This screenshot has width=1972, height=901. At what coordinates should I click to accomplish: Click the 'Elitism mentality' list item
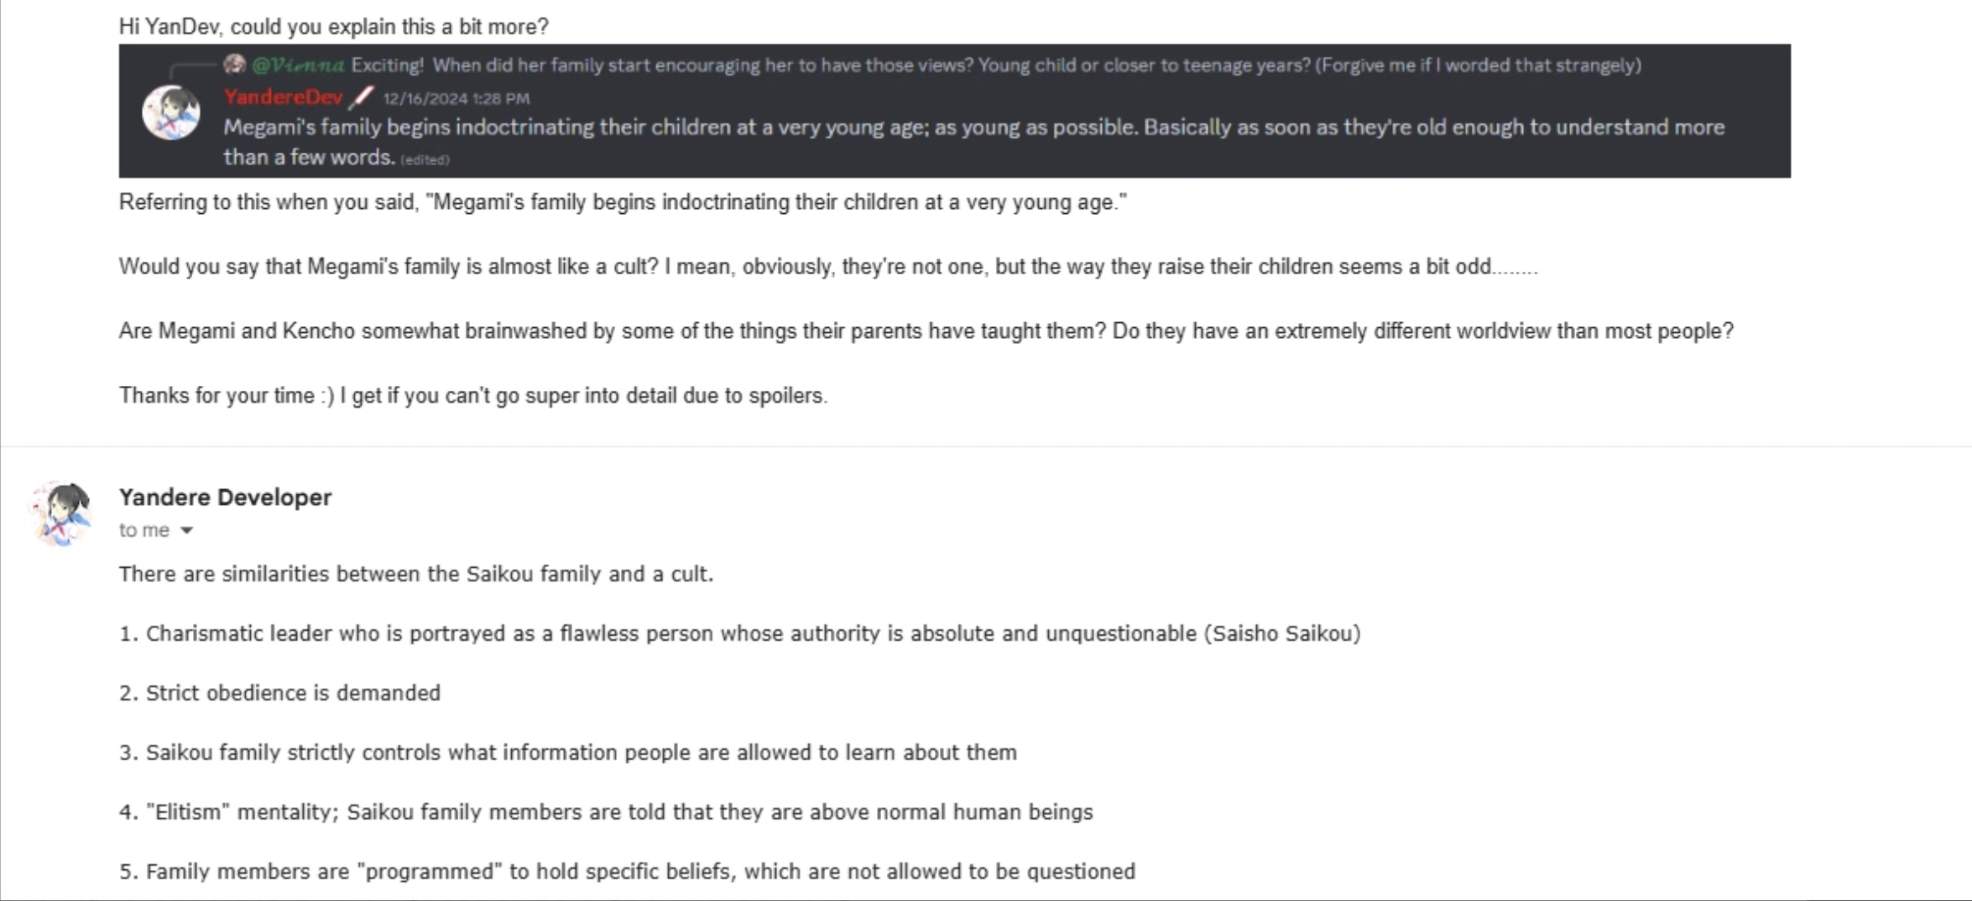605,812
